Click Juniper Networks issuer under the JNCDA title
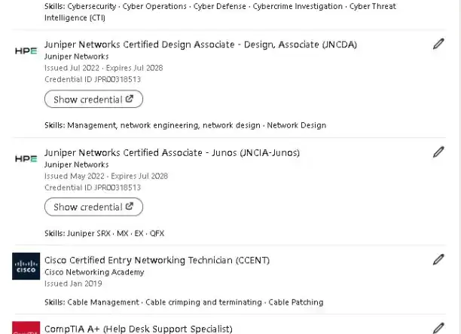The height and width of the screenshot is (334, 461). point(76,57)
